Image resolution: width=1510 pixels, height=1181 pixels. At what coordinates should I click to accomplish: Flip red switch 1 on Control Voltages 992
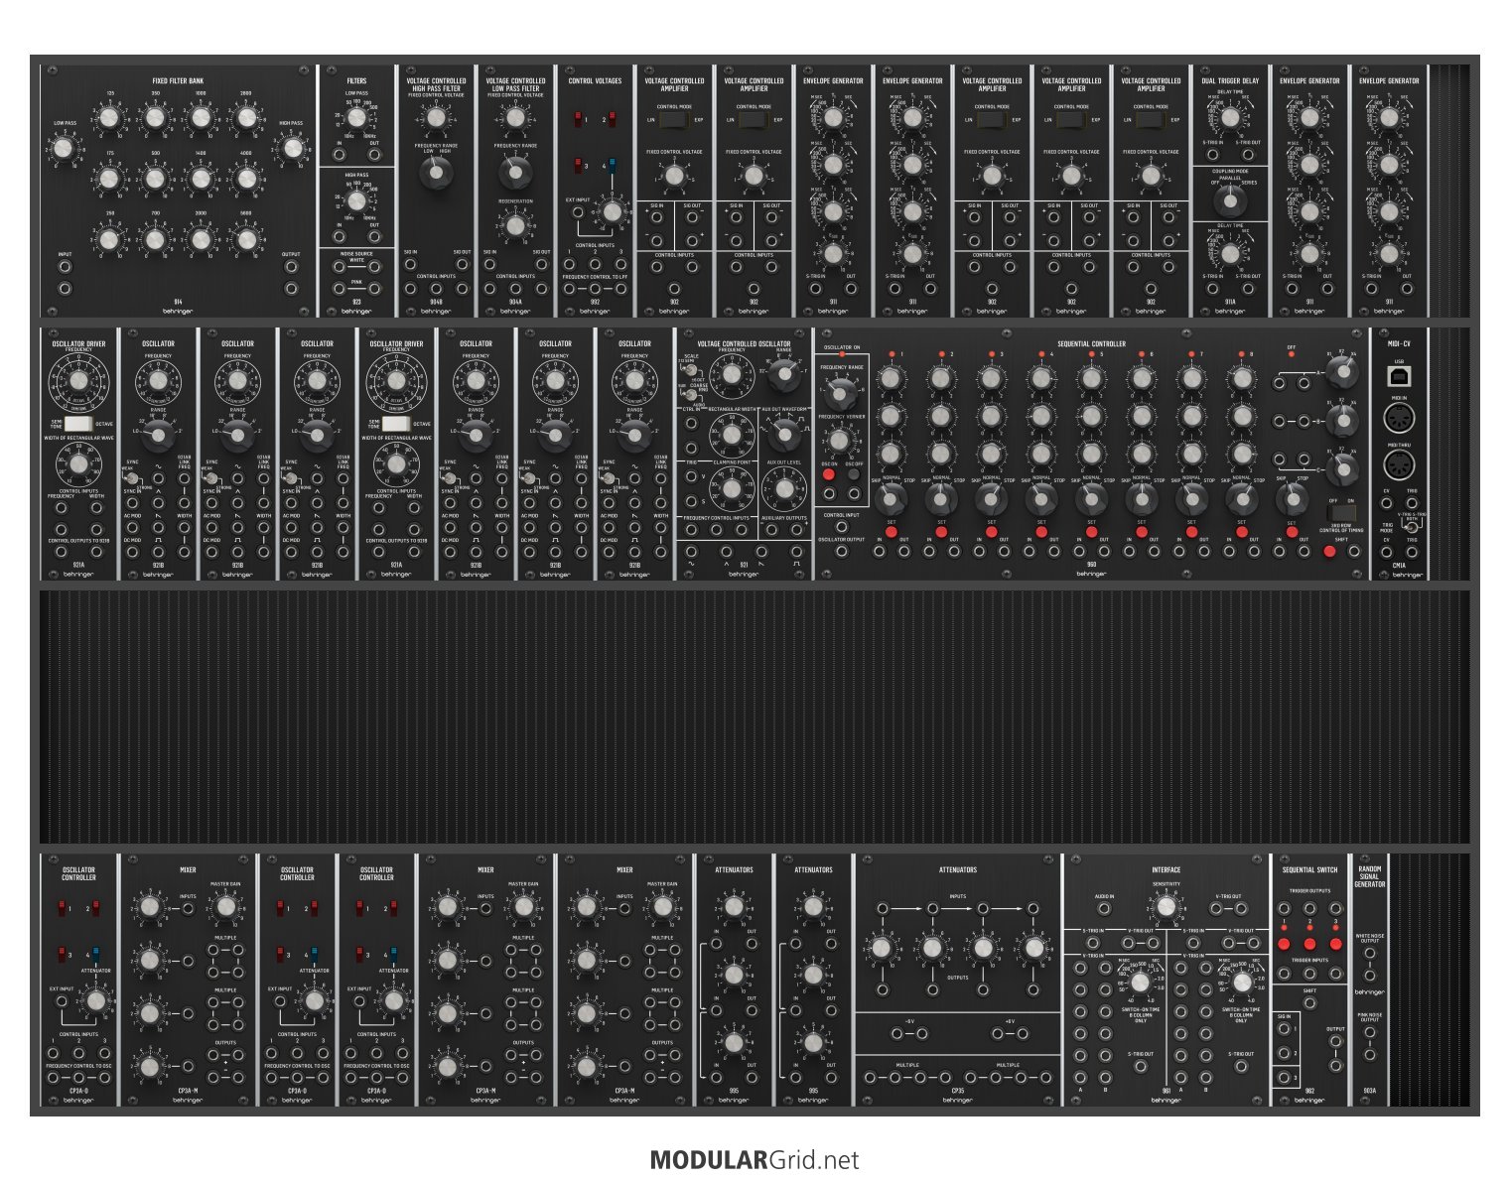[x=579, y=119]
